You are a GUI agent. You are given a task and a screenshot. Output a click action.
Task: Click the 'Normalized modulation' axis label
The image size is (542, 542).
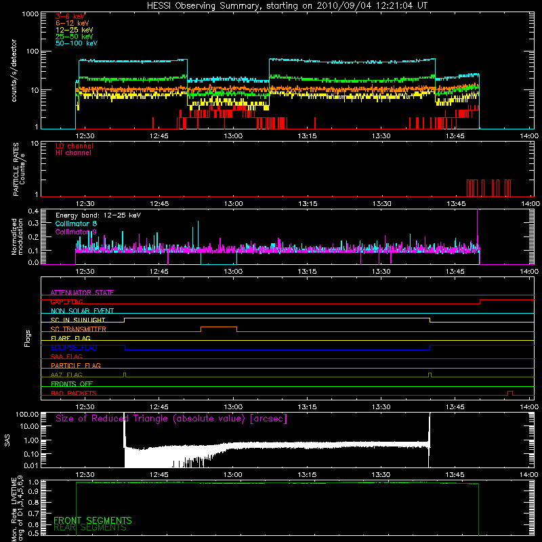[18, 236]
